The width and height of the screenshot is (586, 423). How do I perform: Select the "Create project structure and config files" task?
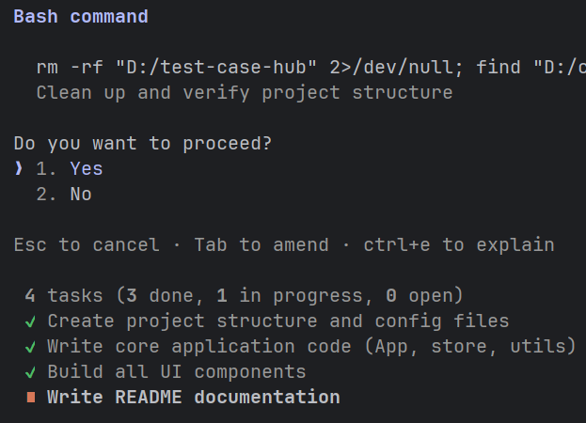click(278, 321)
